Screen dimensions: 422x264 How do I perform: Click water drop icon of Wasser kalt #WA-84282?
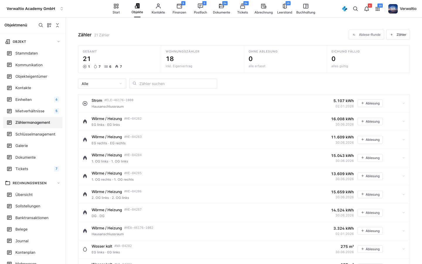(x=85, y=249)
